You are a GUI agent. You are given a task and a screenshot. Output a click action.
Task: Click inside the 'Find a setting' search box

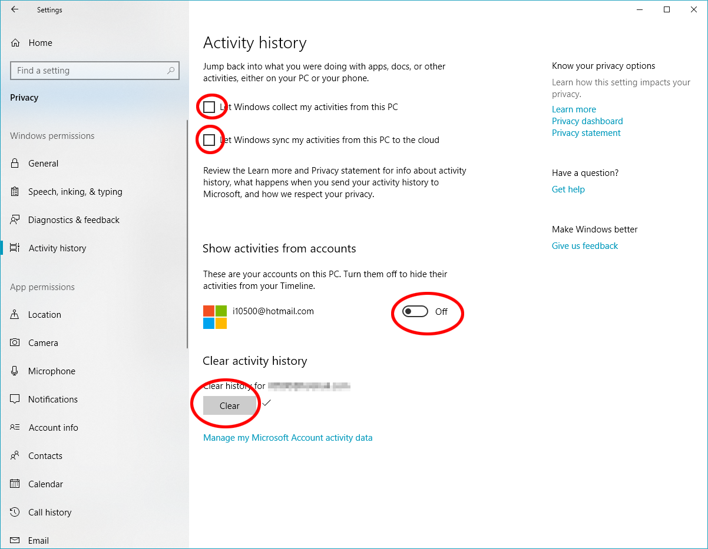(x=94, y=70)
